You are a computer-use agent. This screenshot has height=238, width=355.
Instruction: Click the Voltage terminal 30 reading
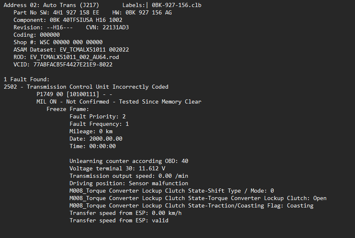117,168
